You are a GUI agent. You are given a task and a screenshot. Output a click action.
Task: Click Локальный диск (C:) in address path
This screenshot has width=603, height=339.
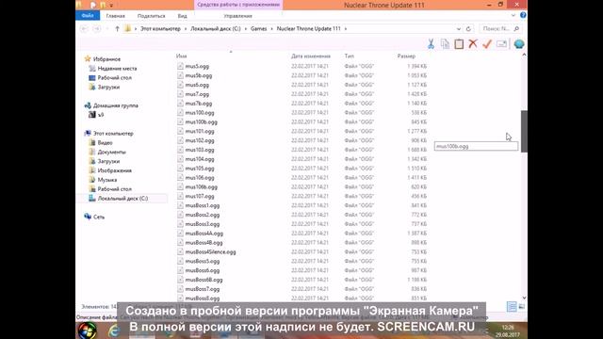tap(216, 29)
